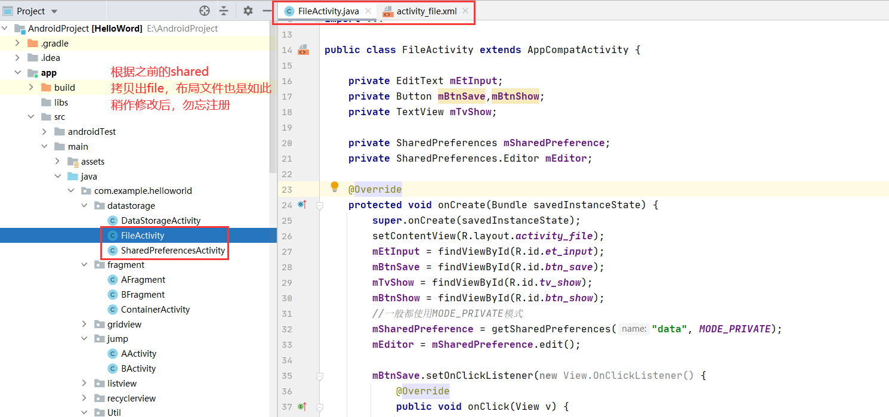Expand the listview package
This screenshot has height=417, width=889.
84,384
